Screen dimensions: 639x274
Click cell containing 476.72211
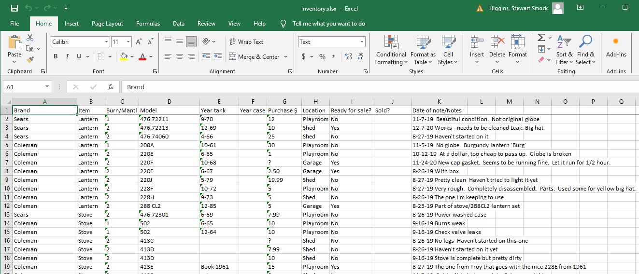coord(169,119)
